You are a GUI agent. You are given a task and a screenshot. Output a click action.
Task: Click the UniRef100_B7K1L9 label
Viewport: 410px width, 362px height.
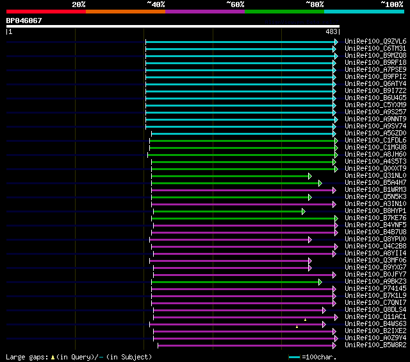tap(375, 296)
